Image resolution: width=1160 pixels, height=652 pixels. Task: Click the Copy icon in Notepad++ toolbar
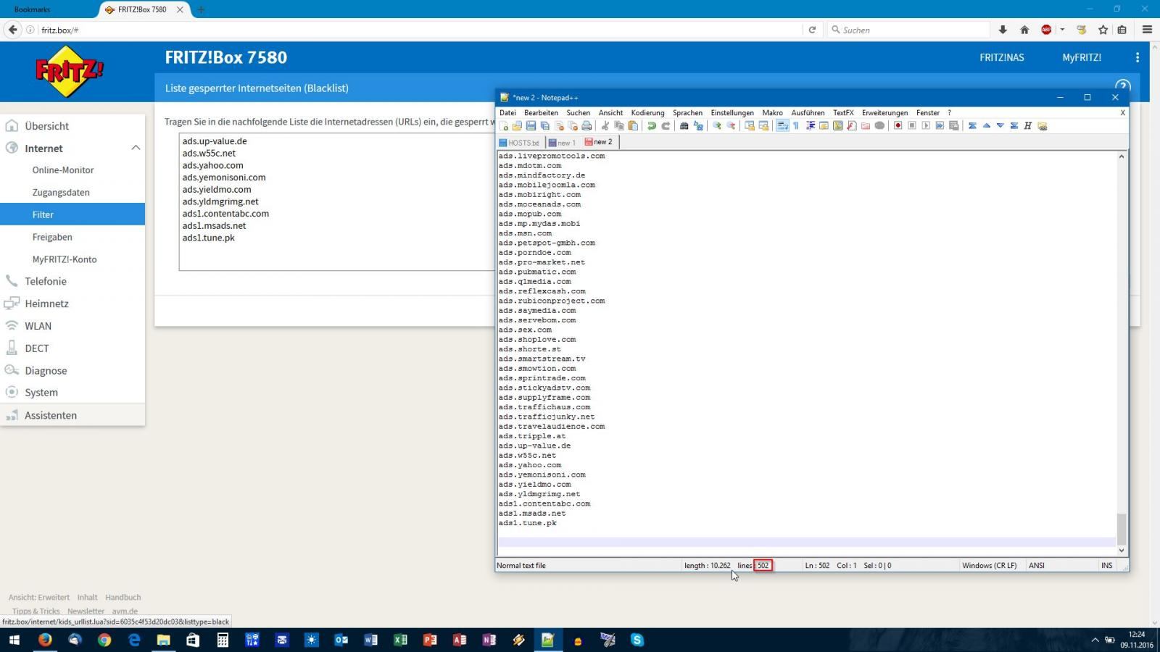(619, 126)
